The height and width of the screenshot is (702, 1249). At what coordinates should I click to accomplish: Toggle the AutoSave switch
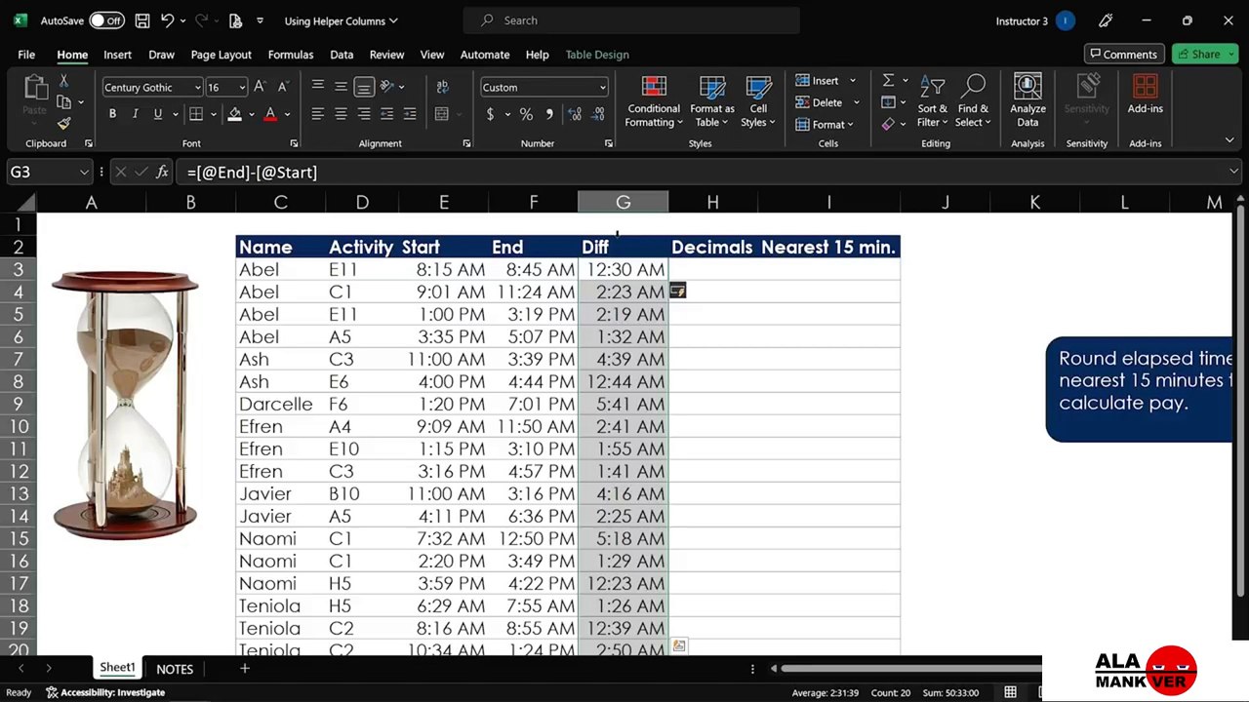tap(106, 20)
